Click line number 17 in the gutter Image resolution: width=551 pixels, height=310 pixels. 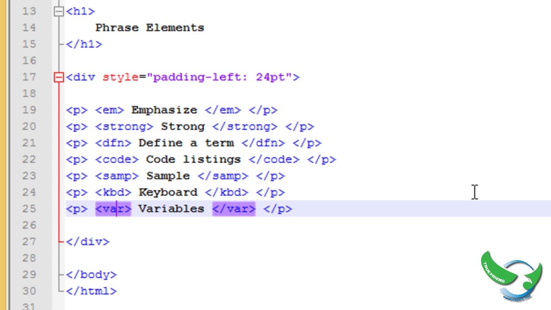[x=29, y=77]
